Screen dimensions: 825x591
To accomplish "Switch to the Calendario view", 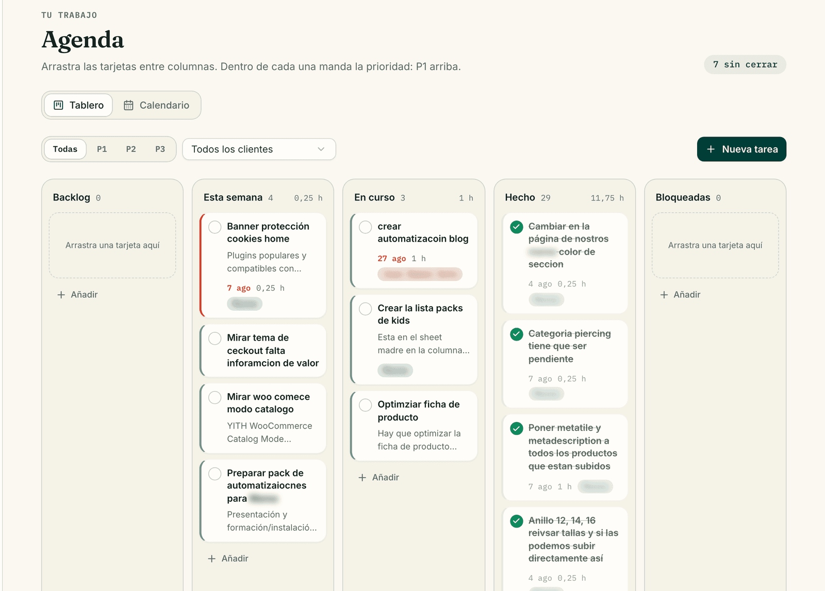I will 156,105.
